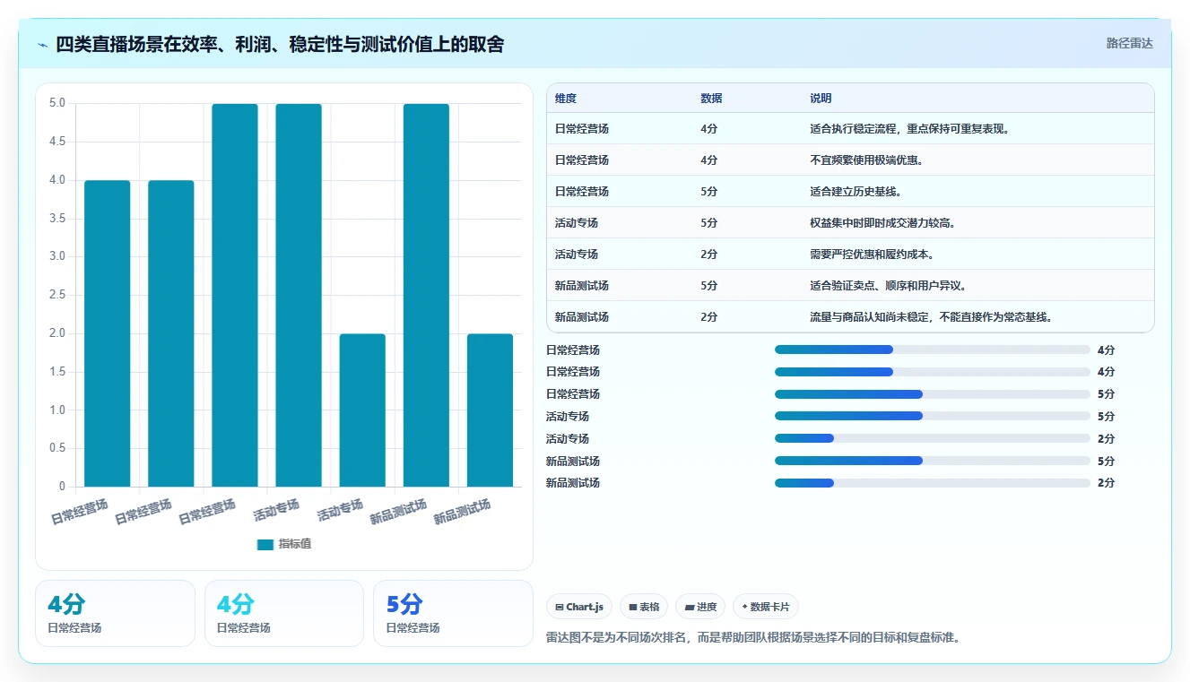Click the 新品测试场 chart bar valued at 5

(426, 295)
